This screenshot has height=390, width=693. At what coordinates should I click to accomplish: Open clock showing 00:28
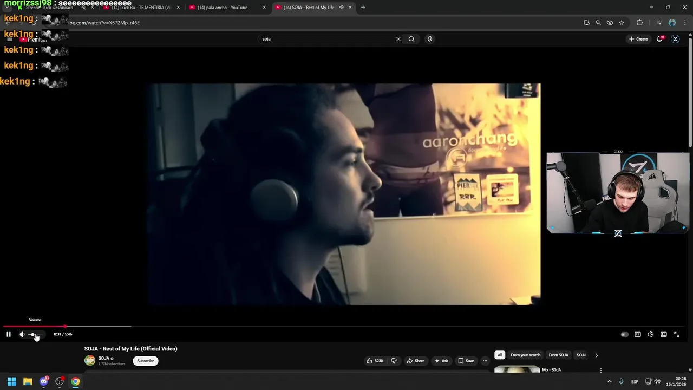676,381
